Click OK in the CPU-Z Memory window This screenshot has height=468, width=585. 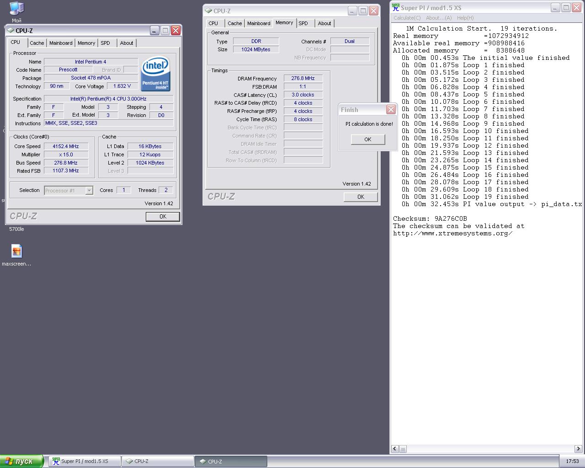[361, 197]
